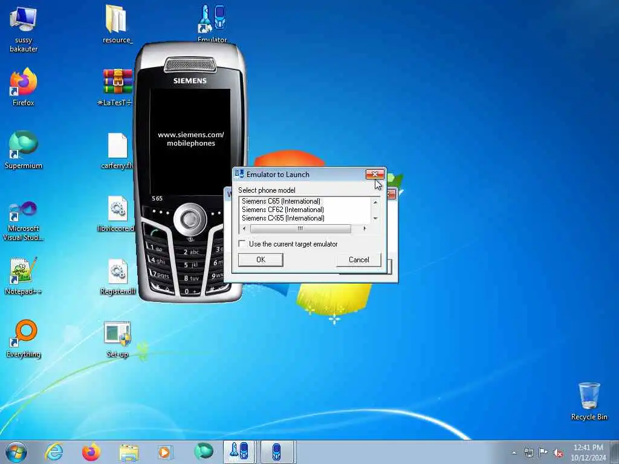Select the carferry.flv file icon
This screenshot has width=619, height=464.
tap(117, 150)
